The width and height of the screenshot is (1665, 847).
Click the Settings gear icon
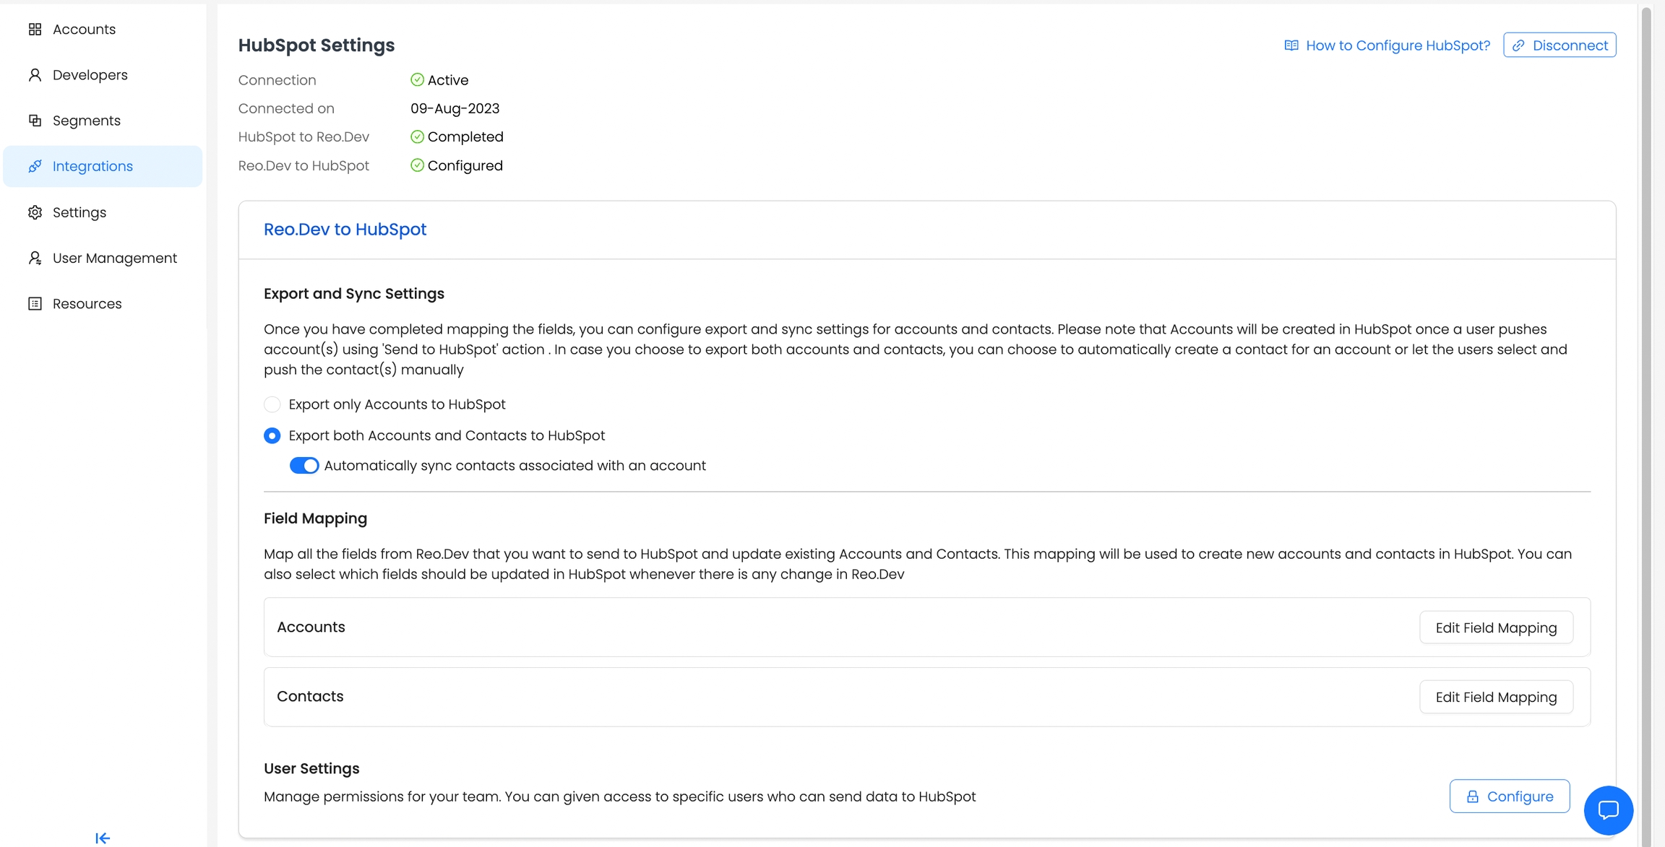pyautogui.click(x=35, y=212)
